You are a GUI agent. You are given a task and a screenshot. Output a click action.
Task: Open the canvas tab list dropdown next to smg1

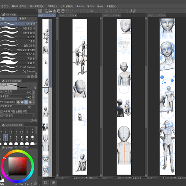pyautogui.click(x=57, y=15)
